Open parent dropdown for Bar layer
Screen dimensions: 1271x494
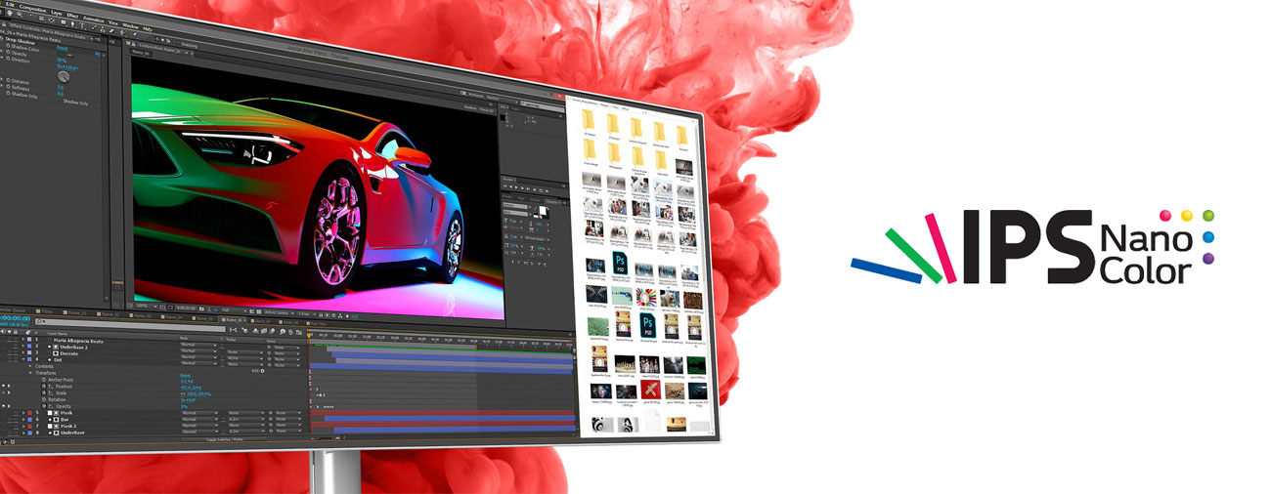click(286, 419)
